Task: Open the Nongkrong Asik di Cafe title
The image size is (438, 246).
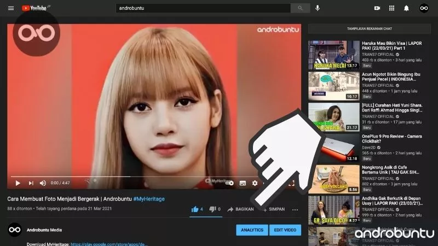Action: click(390, 170)
